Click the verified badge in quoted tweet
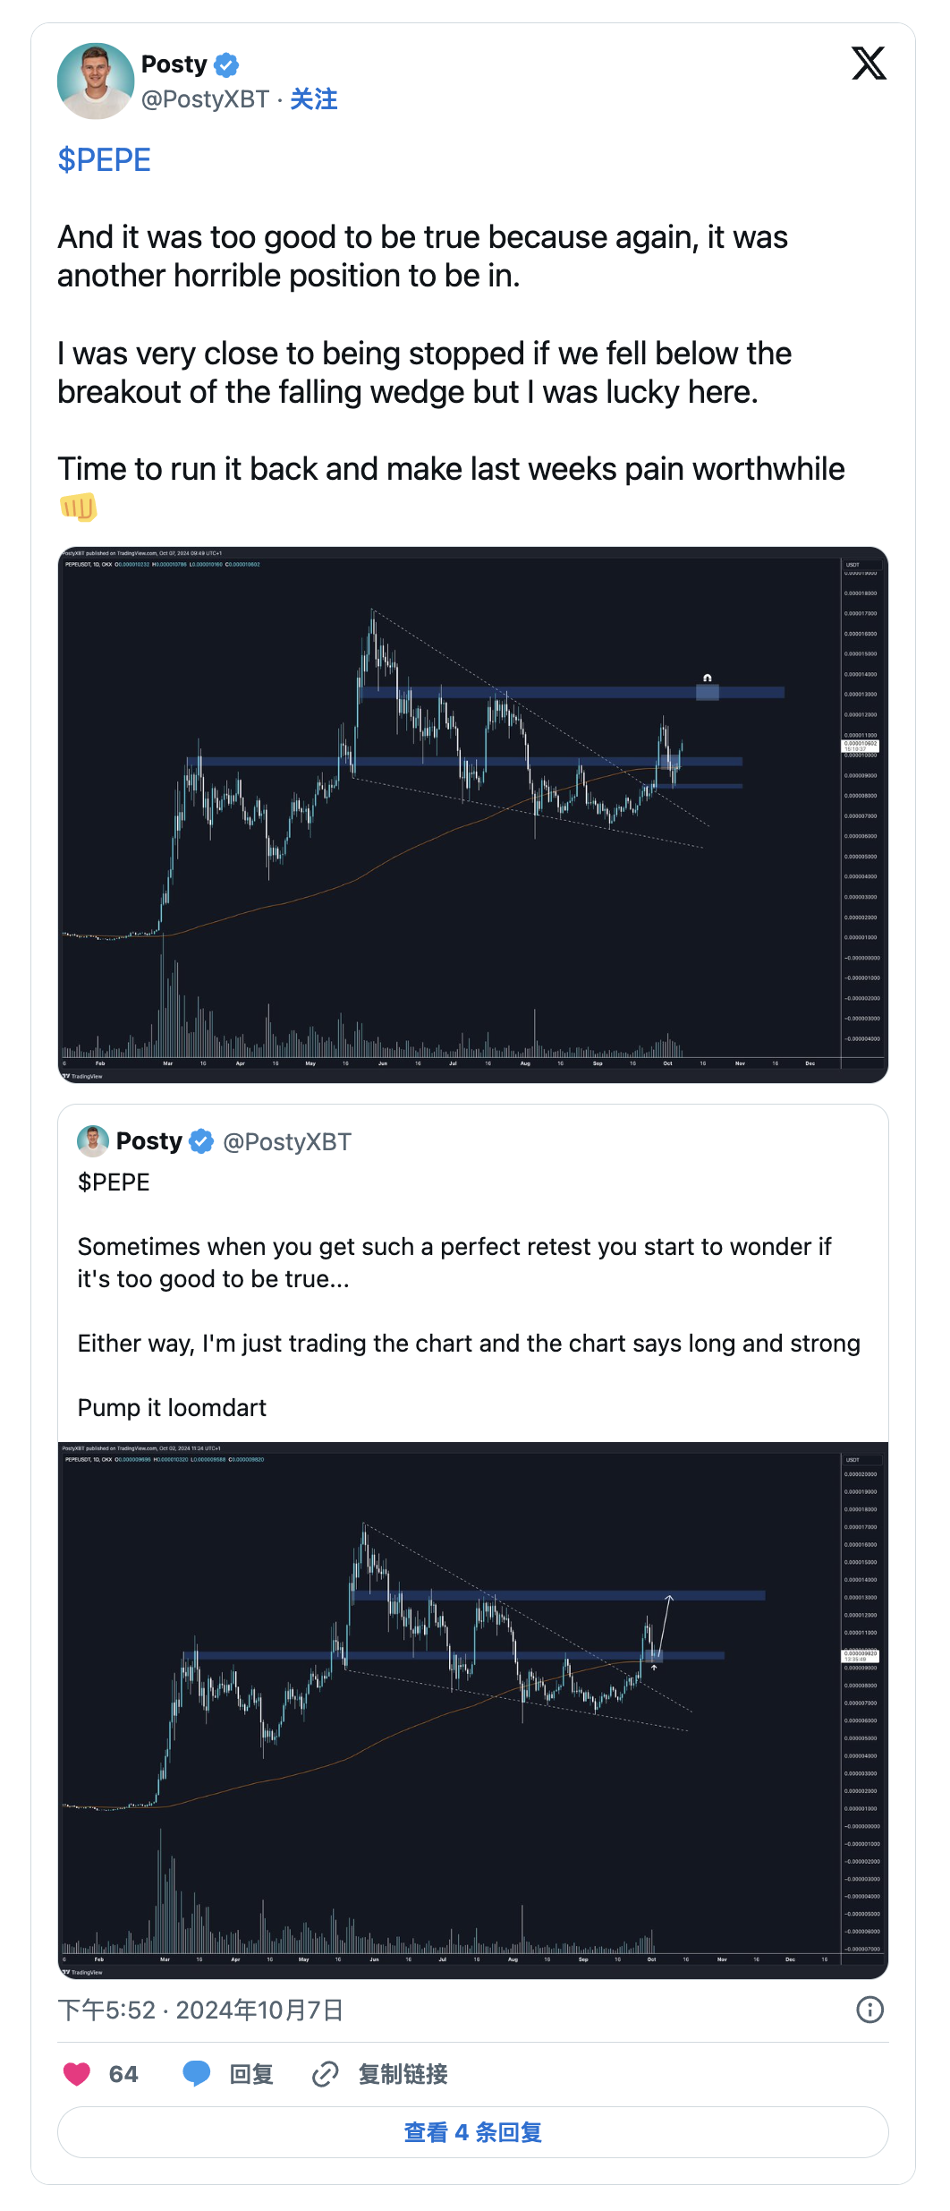The image size is (950, 2211). click(x=202, y=1141)
